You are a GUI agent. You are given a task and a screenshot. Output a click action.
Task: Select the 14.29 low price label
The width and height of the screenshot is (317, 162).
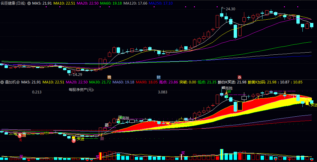pyautogui.click(x=77, y=74)
